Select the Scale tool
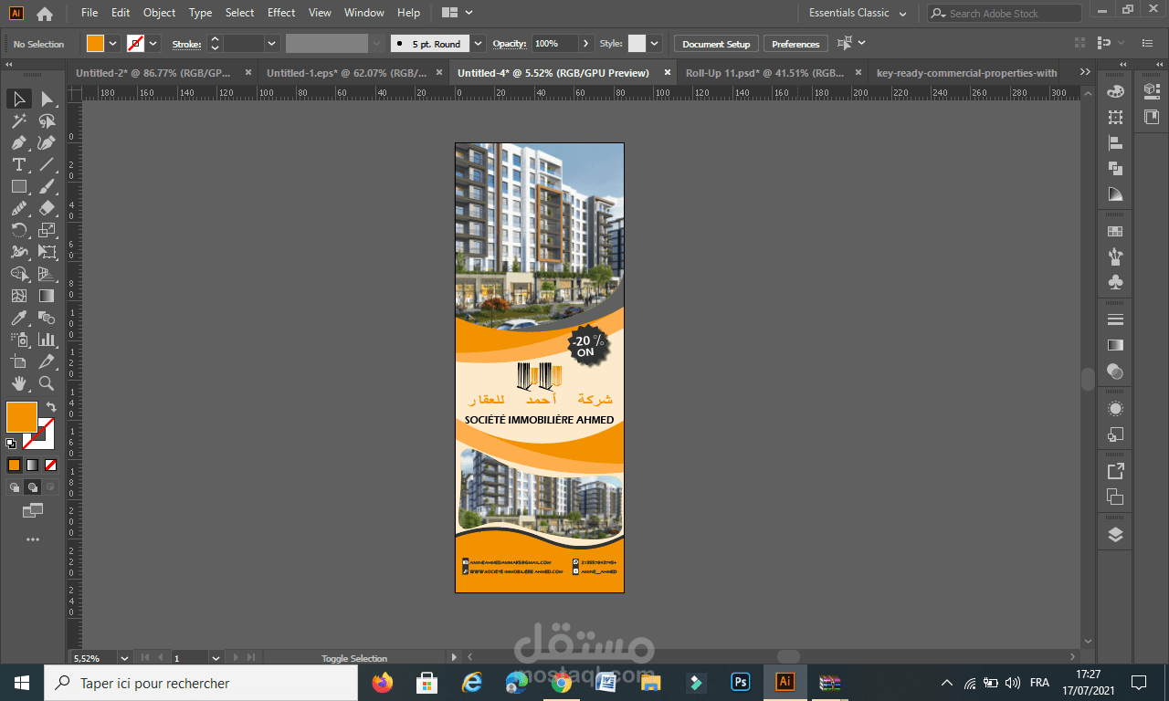This screenshot has height=701, width=1169. [x=47, y=230]
